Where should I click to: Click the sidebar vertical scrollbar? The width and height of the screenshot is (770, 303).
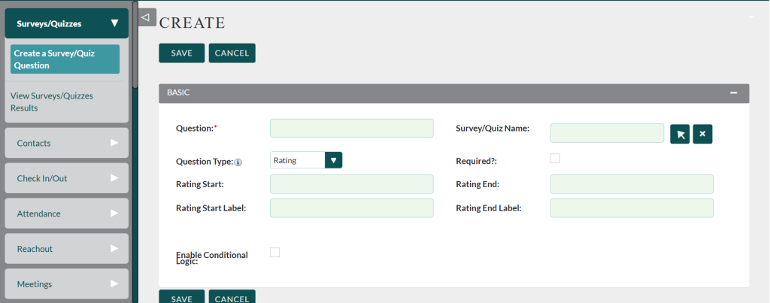click(135, 45)
